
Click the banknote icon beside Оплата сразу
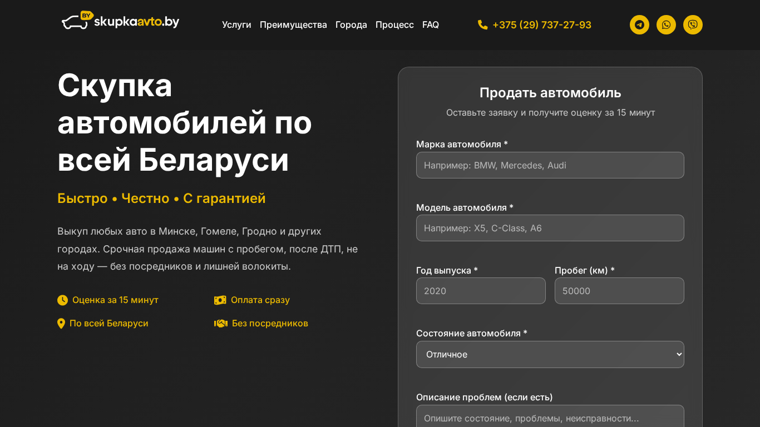click(x=220, y=300)
